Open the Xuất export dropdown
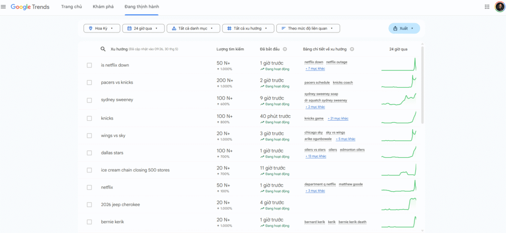 (404, 28)
